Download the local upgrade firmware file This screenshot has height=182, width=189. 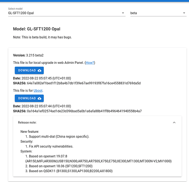(x=29, y=70)
